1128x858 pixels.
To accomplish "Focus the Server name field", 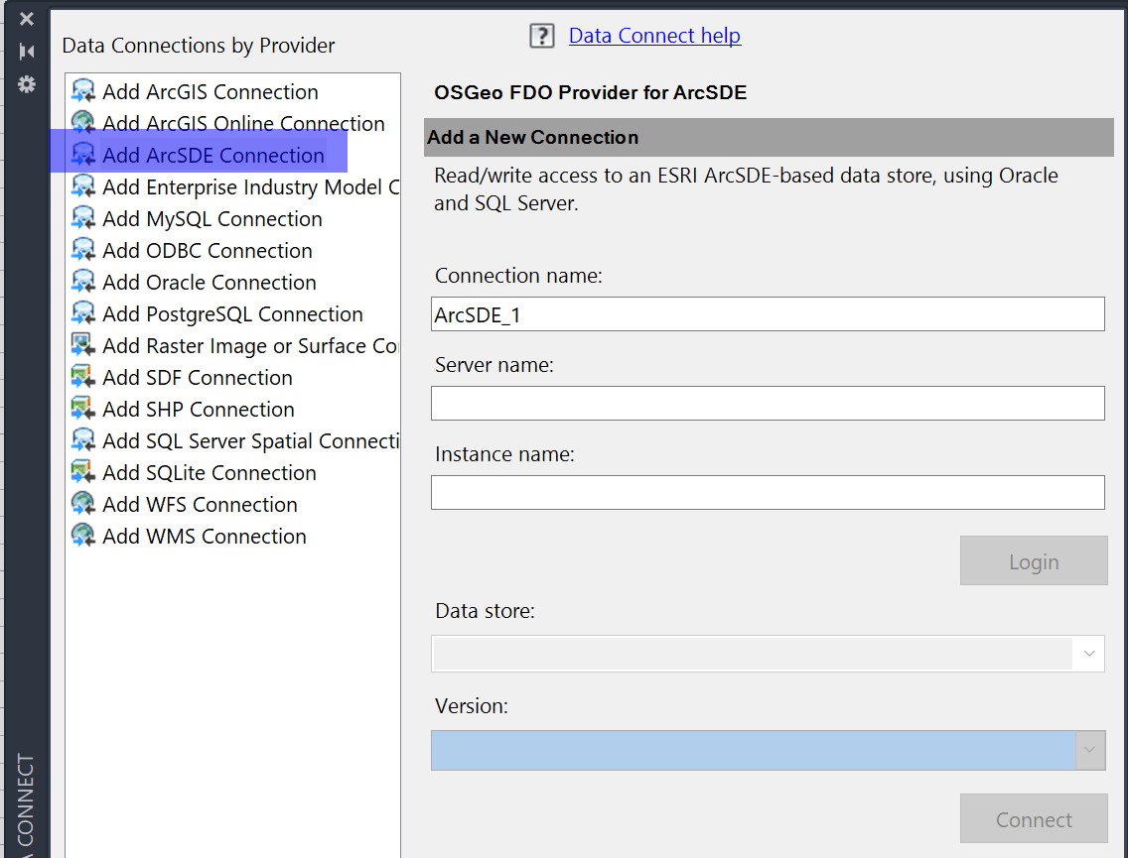I will coord(768,404).
